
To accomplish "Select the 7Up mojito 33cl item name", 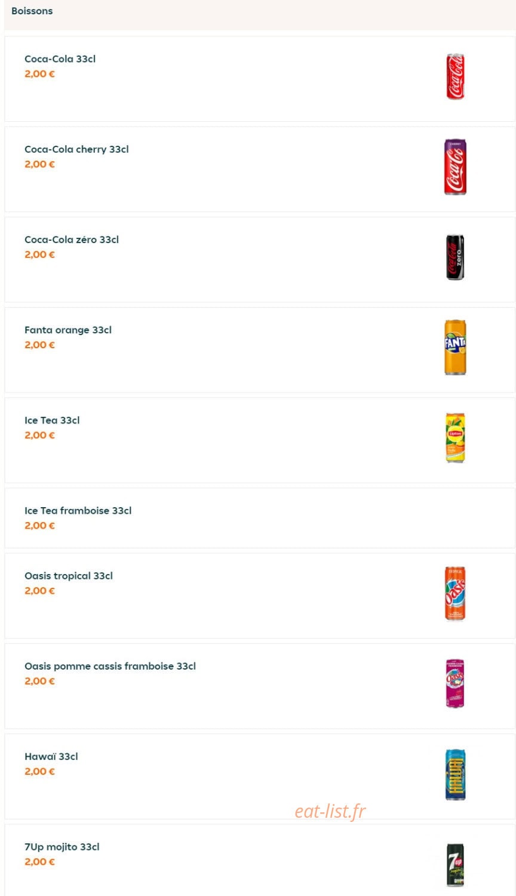I will [62, 846].
